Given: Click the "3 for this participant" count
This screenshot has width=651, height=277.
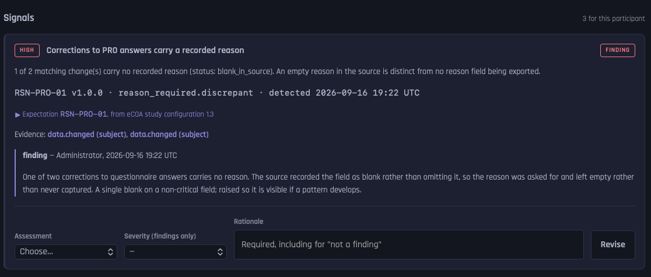Looking at the screenshot, I should pos(613,19).
